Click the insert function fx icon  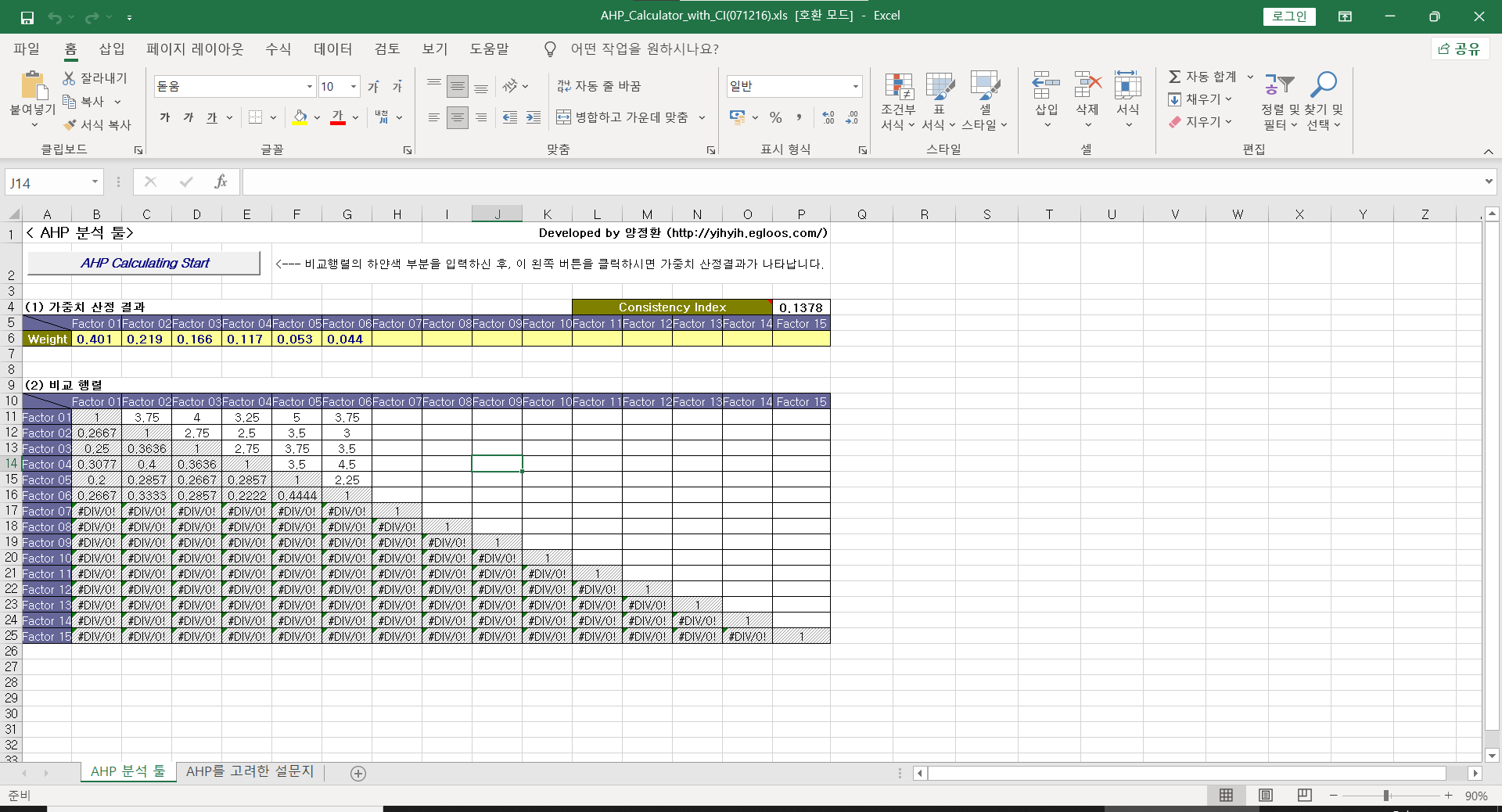(221, 182)
